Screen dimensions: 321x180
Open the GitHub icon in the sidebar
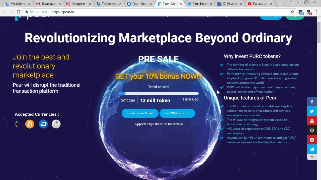[312, 130]
